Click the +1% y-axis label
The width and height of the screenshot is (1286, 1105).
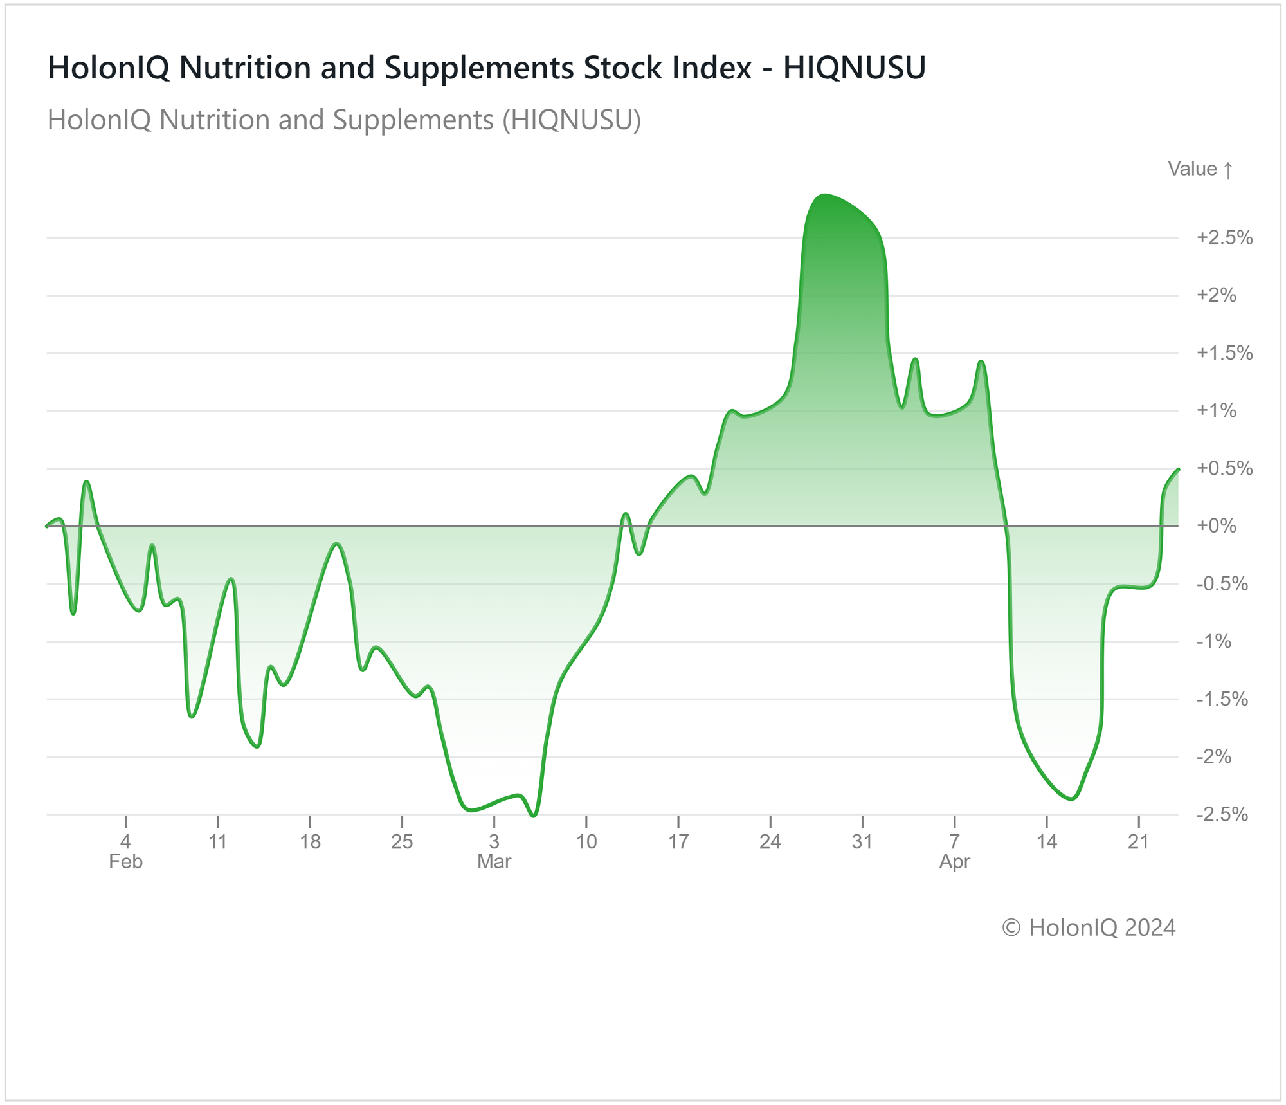click(1216, 410)
